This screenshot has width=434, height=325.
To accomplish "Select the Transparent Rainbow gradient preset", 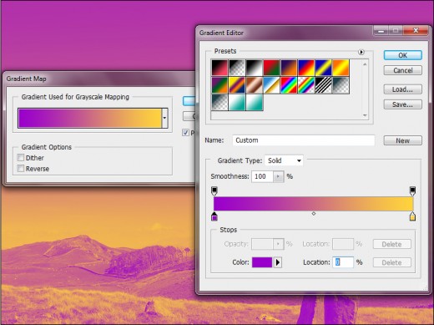I will coord(306,85).
